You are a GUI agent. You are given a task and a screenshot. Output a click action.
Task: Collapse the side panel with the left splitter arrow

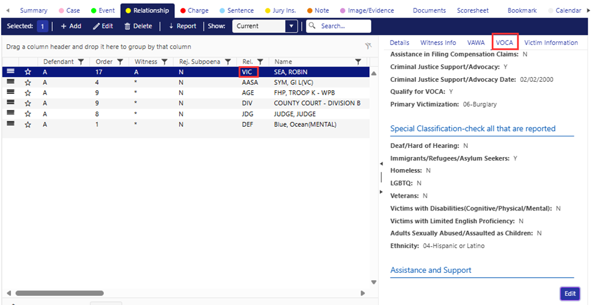tap(379, 164)
